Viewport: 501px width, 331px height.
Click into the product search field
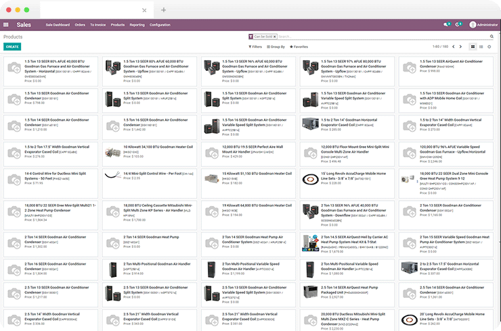[x=379, y=36]
